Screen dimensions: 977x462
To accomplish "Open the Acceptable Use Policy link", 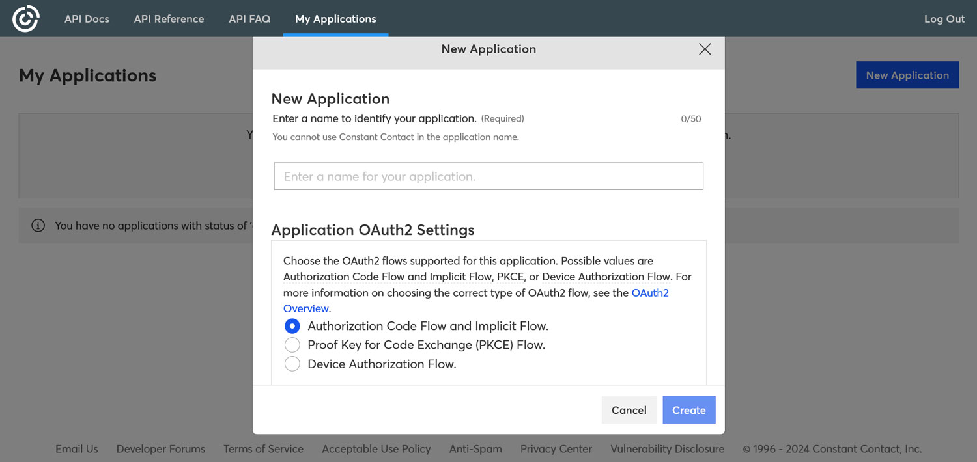I will 376,449.
